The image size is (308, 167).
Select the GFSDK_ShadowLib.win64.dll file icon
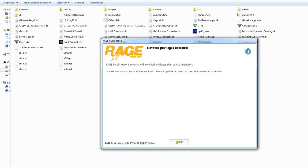tap(17, 26)
